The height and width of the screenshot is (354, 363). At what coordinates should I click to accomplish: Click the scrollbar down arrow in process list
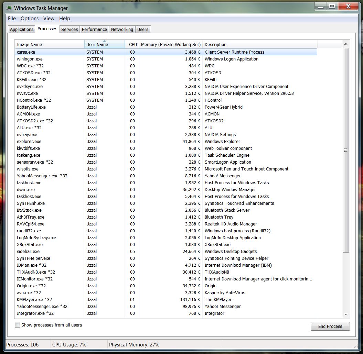346,314
